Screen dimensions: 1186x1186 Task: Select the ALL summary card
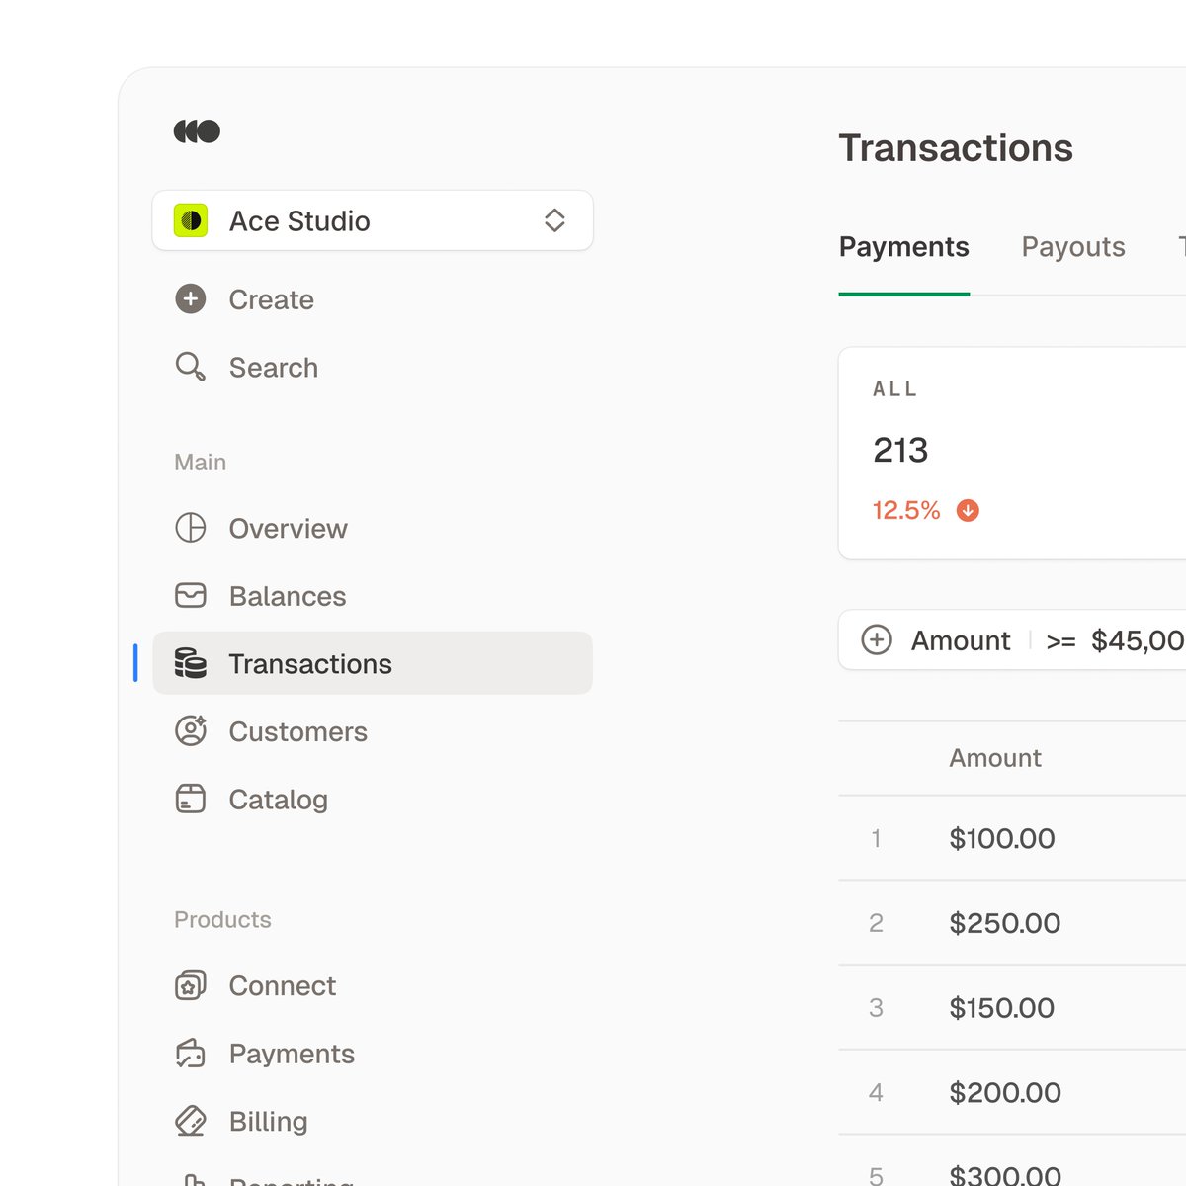pyautogui.click(x=1012, y=453)
